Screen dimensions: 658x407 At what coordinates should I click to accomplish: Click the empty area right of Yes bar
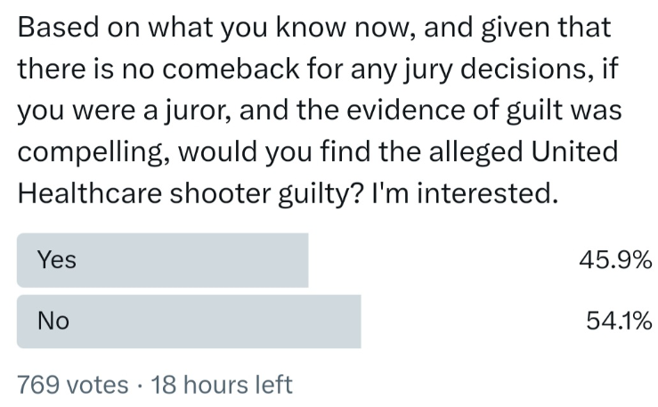coord(443,260)
